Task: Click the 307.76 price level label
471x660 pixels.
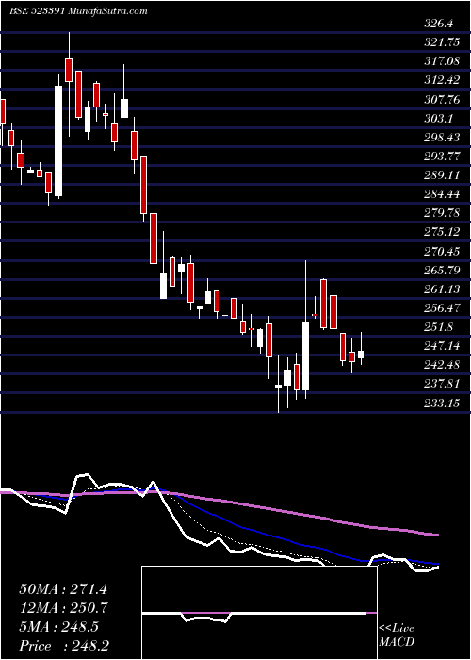Action: pyautogui.click(x=441, y=99)
